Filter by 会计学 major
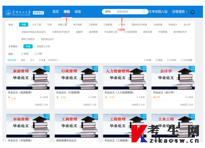 187,25
